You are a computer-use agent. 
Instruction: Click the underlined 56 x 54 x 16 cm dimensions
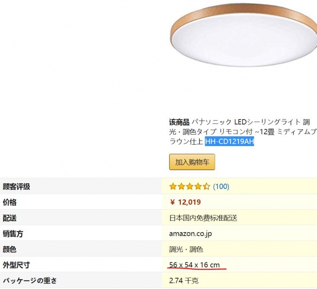194,265
